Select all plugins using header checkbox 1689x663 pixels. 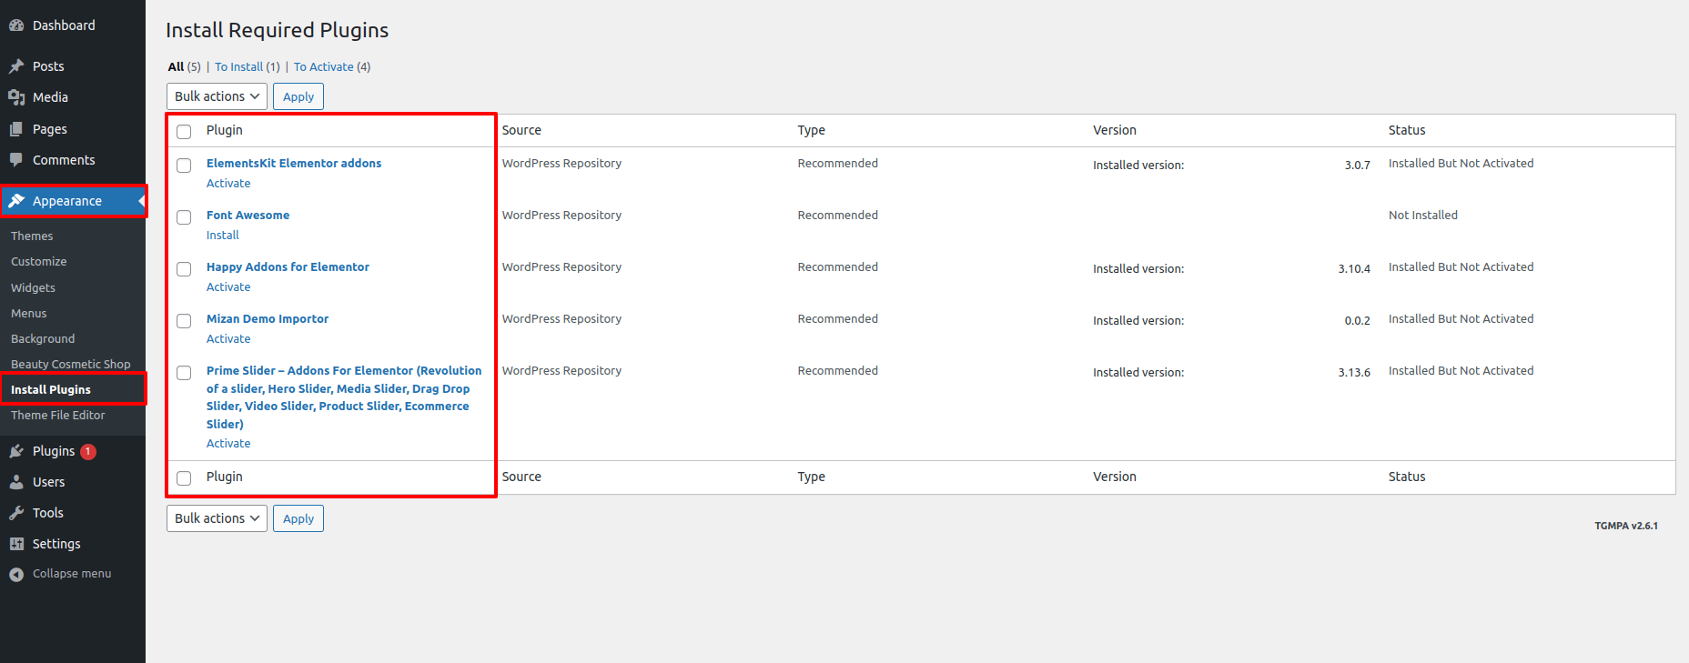tap(184, 132)
